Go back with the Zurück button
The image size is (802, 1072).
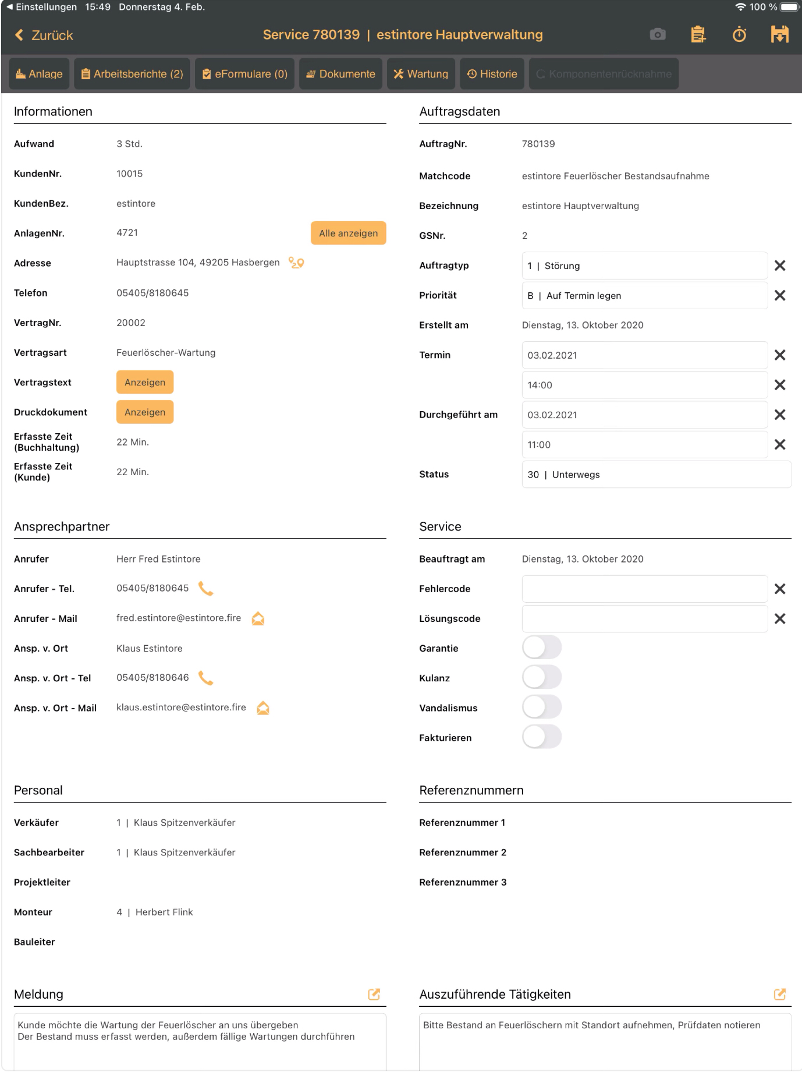click(x=44, y=36)
